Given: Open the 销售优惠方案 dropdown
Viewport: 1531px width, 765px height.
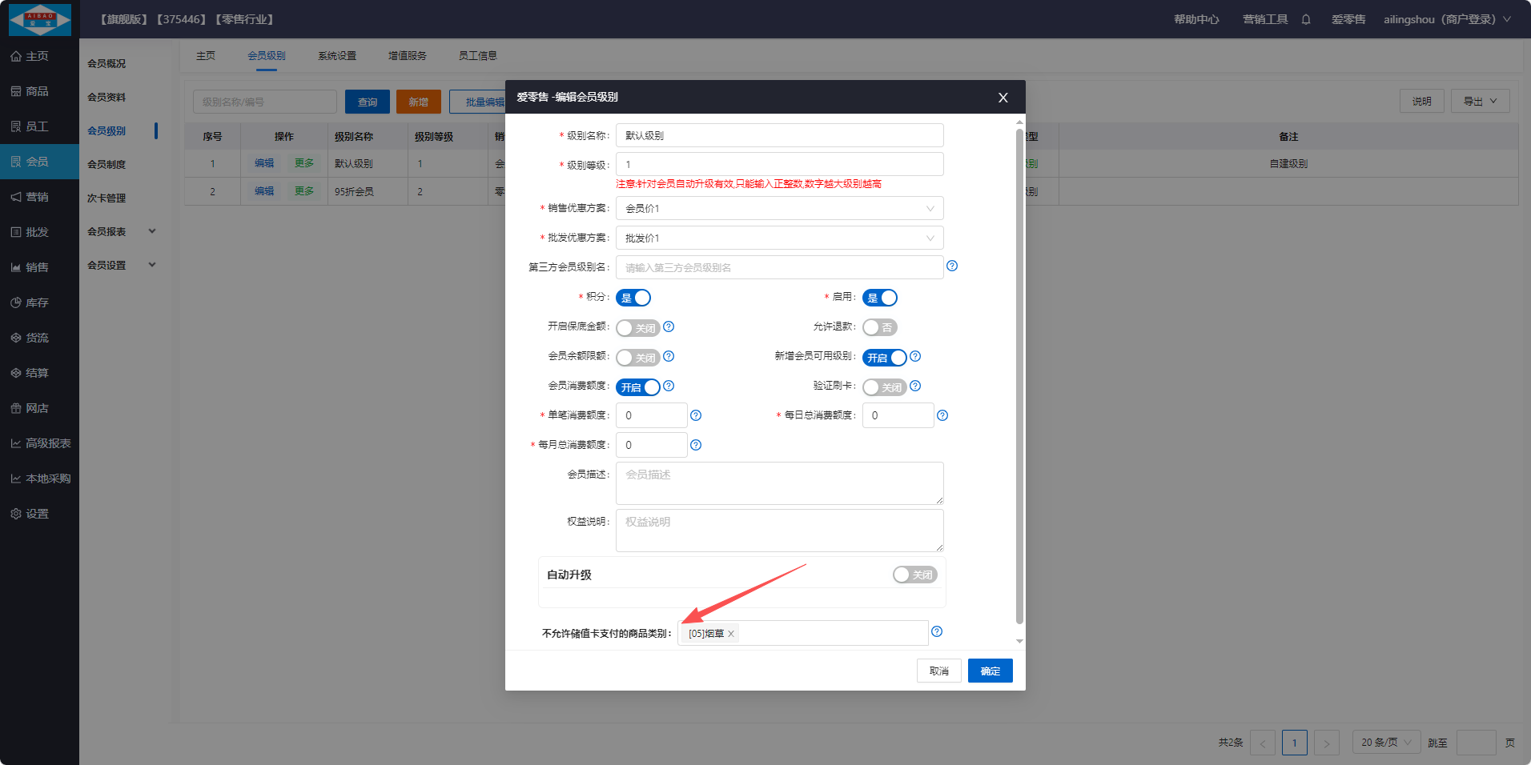Looking at the screenshot, I should point(779,208).
